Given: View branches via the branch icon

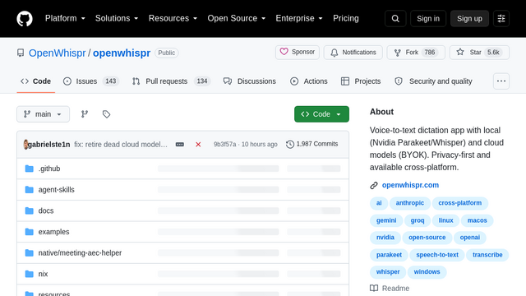Looking at the screenshot, I should tap(85, 114).
